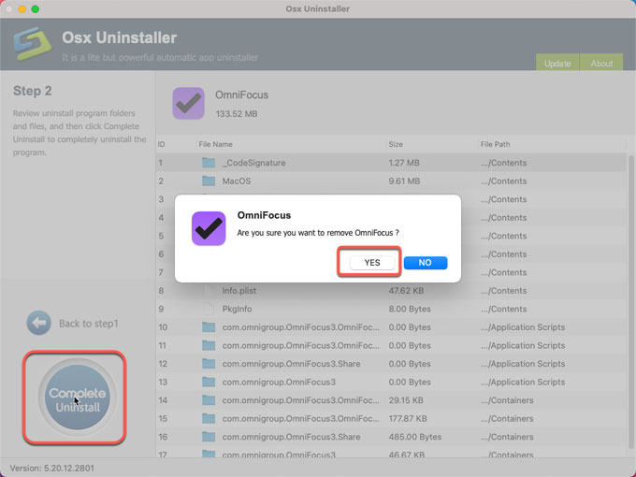636x477 pixels.
Task: Click the 29.15 KB size value
Action: click(x=406, y=400)
